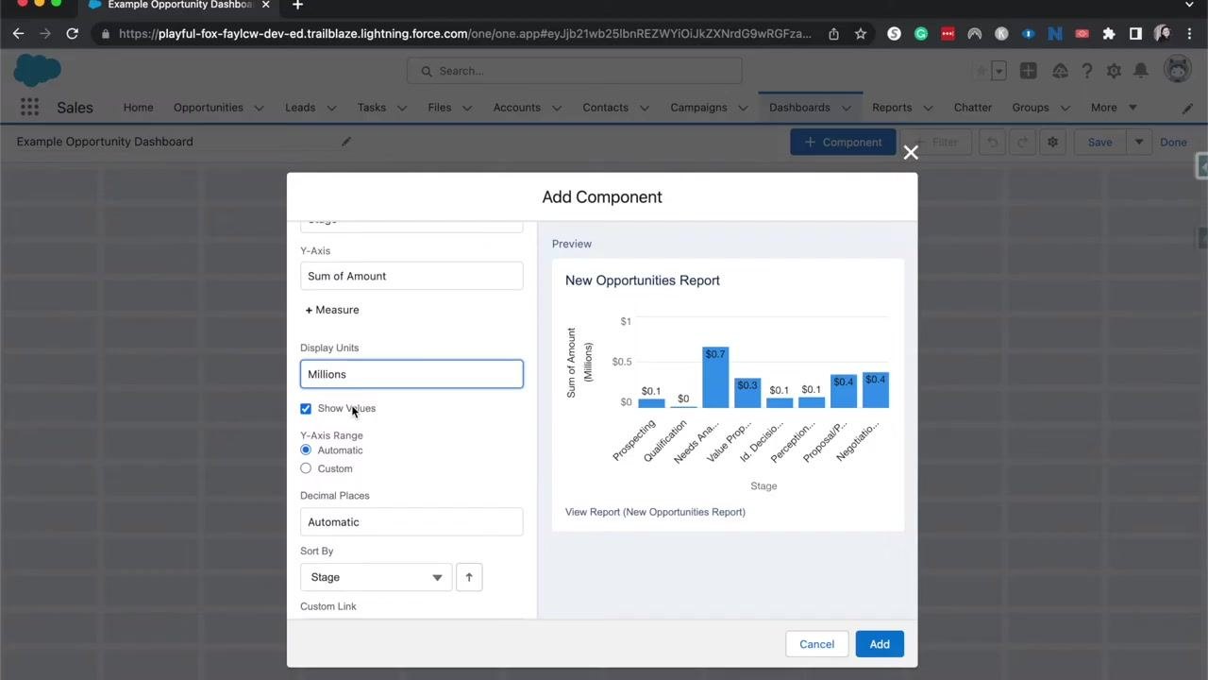Click the + Measure button
The height and width of the screenshot is (680, 1208).
[332, 310]
